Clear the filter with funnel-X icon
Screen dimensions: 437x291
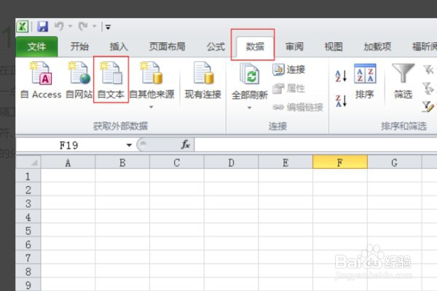(428, 70)
